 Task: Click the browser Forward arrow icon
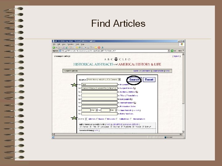click(x=59, y=48)
